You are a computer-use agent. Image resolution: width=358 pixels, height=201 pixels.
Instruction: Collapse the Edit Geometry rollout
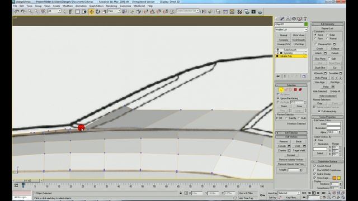pos(327,24)
